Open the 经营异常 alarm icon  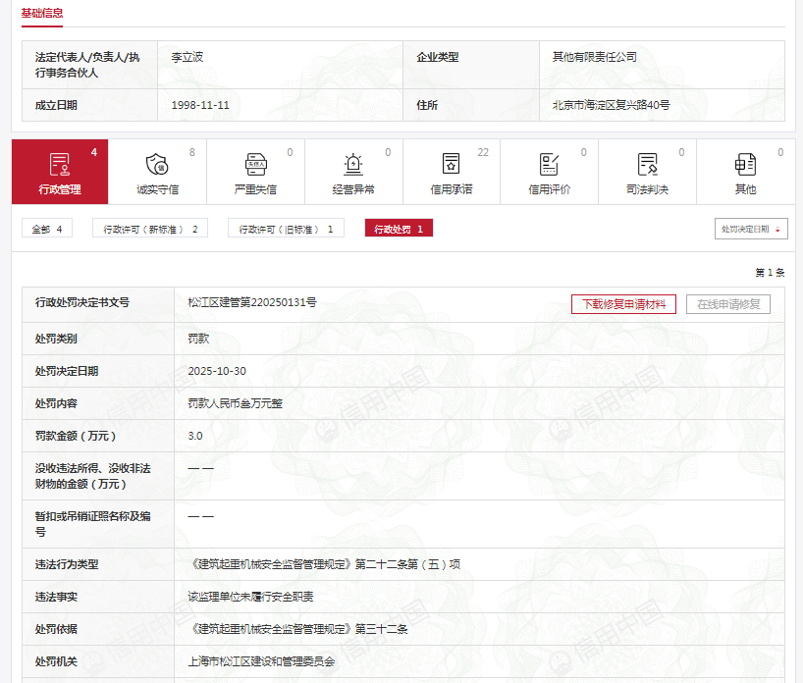click(x=353, y=165)
